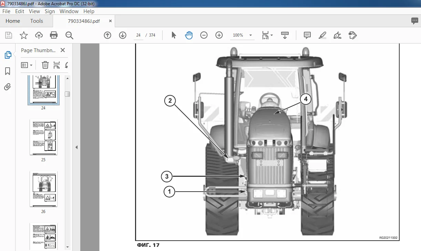Click the page number field
The image size is (421, 251).
pos(138,35)
